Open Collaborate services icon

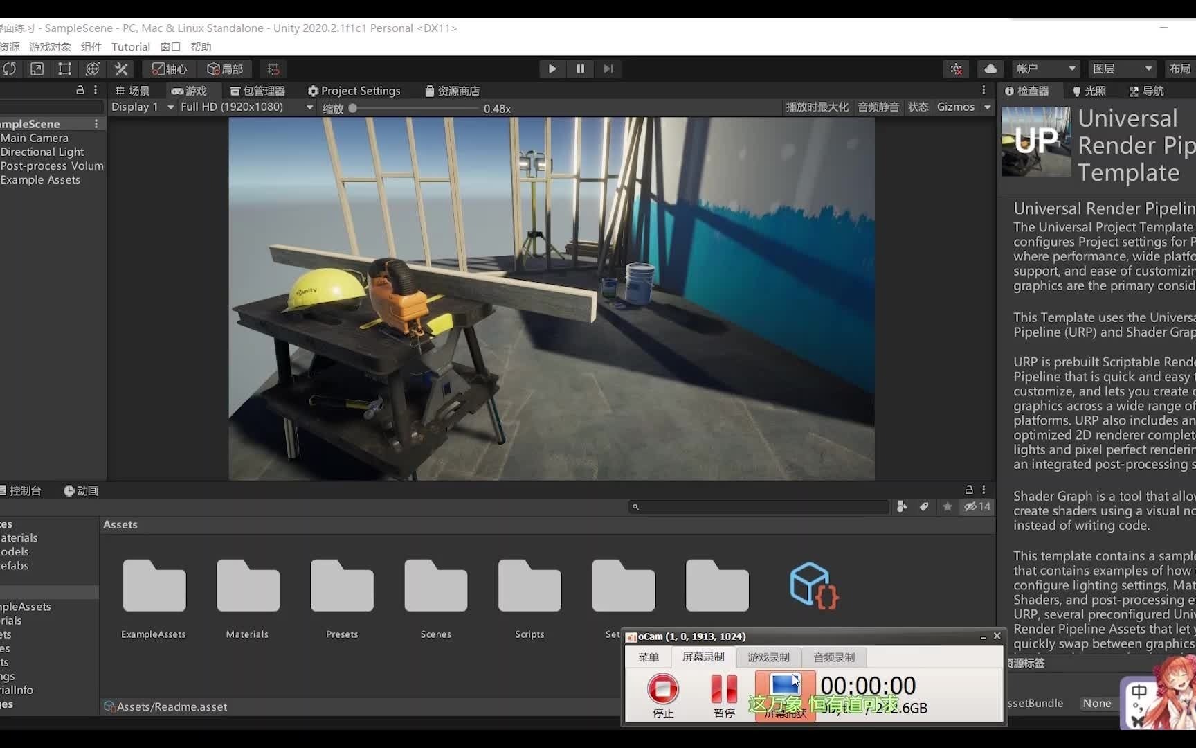(x=957, y=69)
